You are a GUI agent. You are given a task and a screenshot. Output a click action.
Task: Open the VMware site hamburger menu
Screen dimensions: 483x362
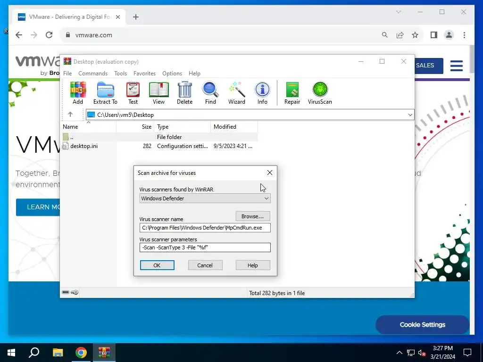(456, 66)
